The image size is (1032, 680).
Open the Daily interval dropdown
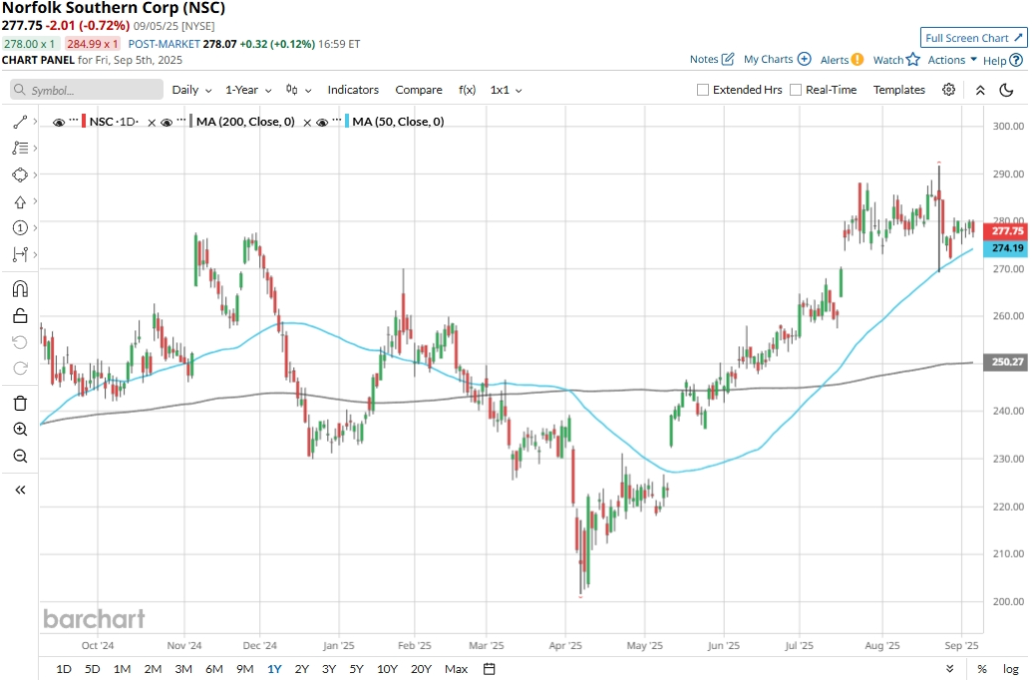click(191, 90)
